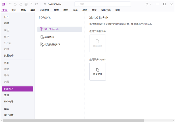Open 偏好设置 from the sidebar
Viewport: 175px width, 122px height.
[x=9, y=115]
